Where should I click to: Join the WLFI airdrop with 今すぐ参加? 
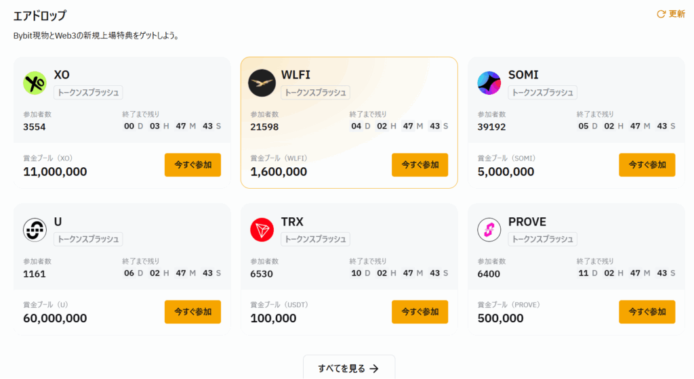(420, 164)
